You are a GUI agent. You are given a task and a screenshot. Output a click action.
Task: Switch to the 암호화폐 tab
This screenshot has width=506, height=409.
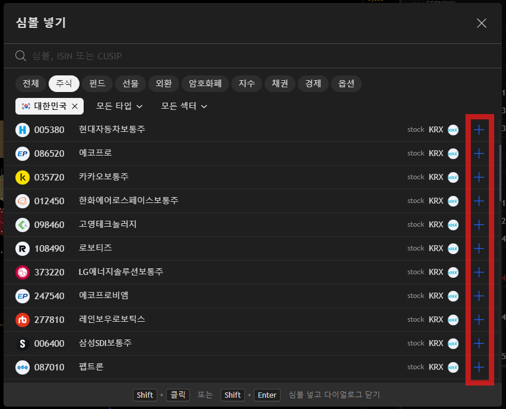click(x=205, y=84)
